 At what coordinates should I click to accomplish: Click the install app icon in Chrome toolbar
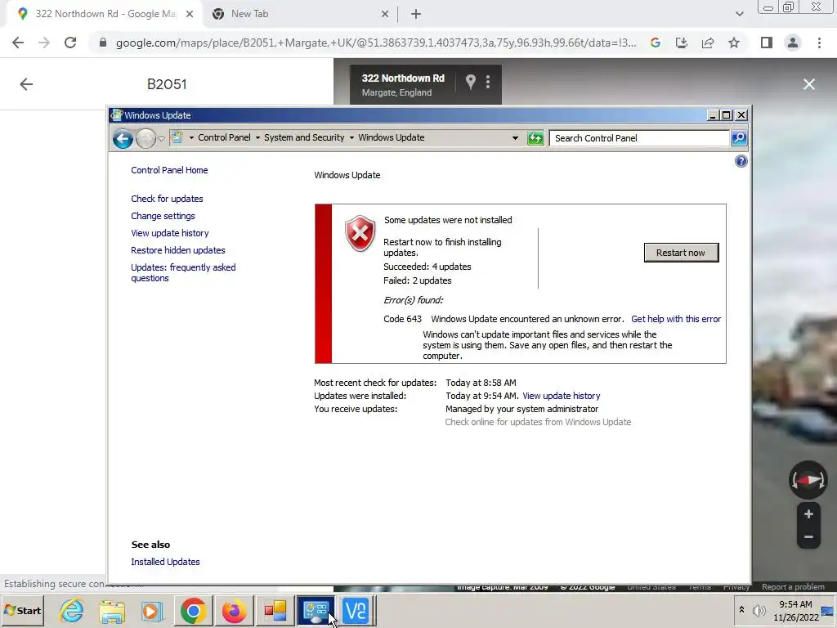[x=682, y=43]
